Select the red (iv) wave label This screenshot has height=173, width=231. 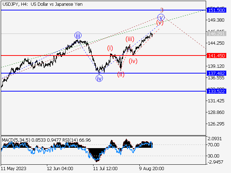coord(133,61)
